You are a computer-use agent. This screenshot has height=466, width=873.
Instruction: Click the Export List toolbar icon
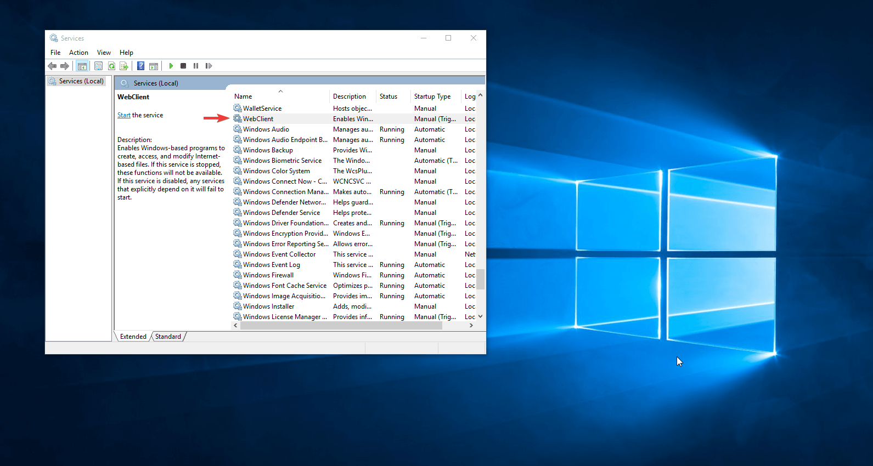[x=124, y=66]
